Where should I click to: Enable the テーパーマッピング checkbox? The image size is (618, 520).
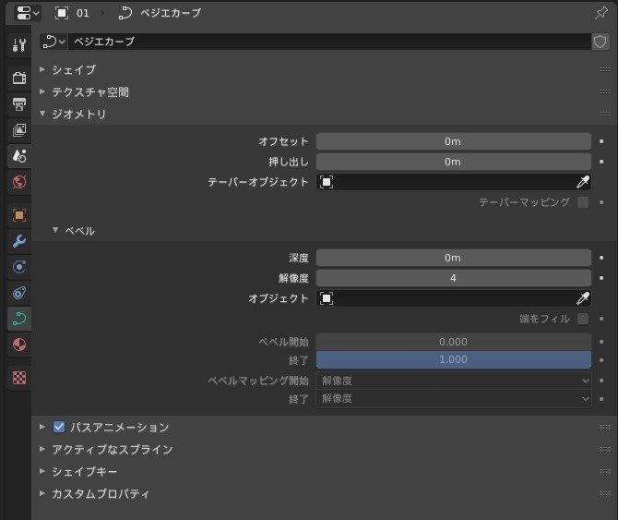point(583,202)
